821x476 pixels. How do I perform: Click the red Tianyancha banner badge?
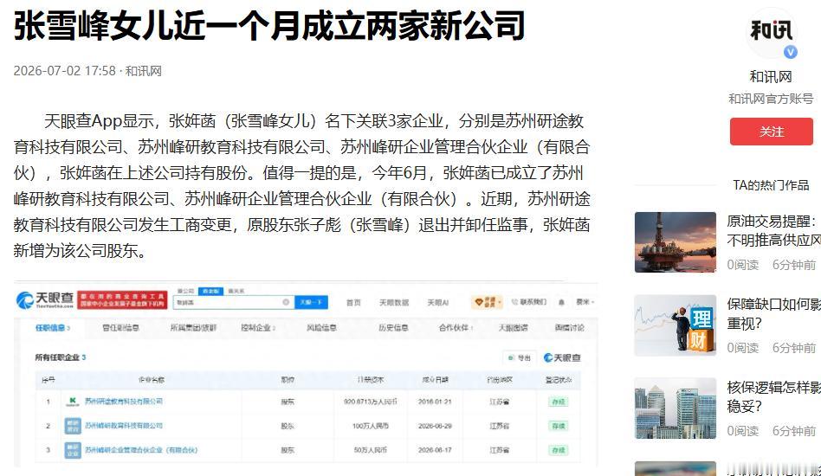122,300
